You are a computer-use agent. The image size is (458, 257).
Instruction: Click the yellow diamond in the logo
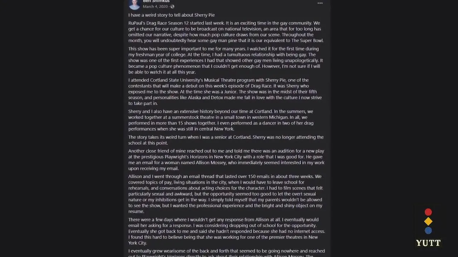[428, 222]
